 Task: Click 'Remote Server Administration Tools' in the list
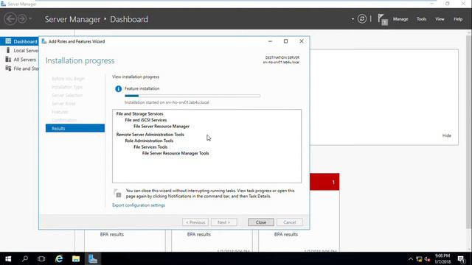click(x=150, y=134)
